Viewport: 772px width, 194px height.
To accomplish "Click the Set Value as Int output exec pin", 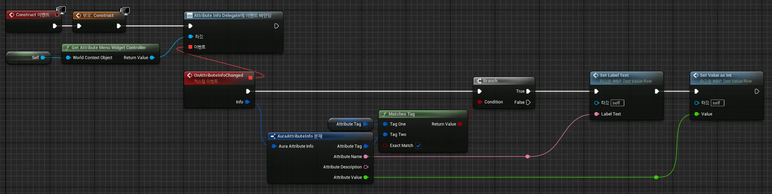I will pos(757,91).
